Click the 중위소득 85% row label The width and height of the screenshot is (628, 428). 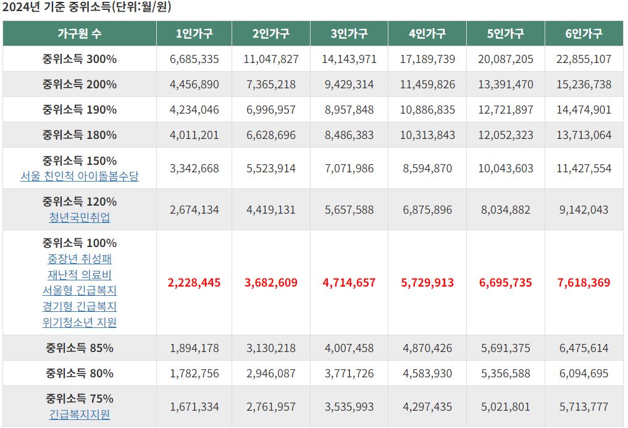point(78,348)
